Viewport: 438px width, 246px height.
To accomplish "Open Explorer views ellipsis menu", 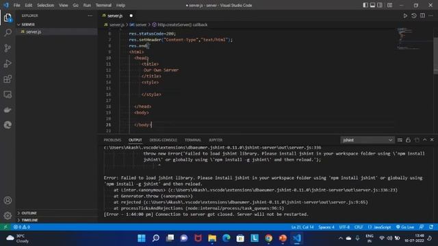I will click(90, 16).
